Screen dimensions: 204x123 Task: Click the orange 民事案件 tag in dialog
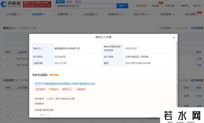[x=54, y=89]
